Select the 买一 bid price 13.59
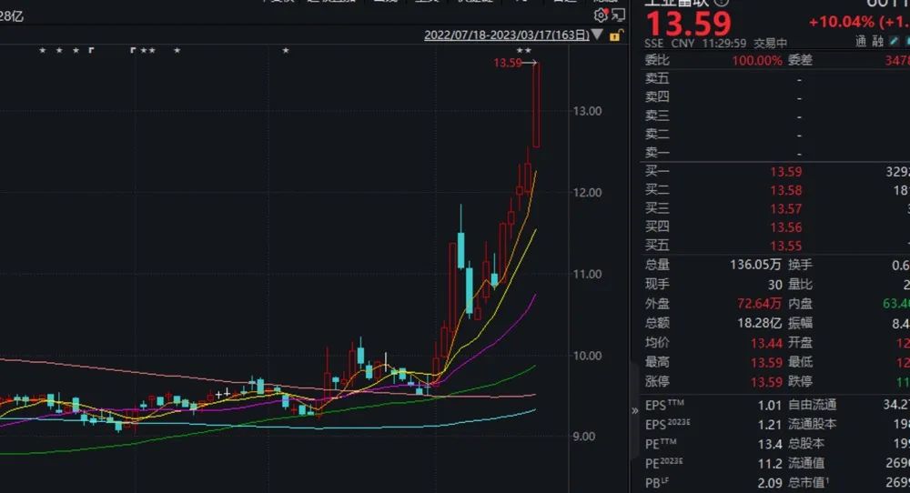Screen dimensions: 910x493 (x=786, y=172)
